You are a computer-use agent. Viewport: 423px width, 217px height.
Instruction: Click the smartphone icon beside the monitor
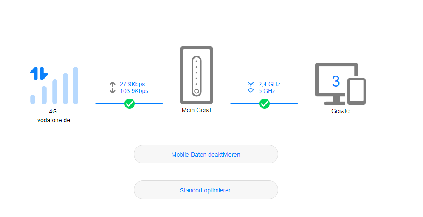pos(356,91)
